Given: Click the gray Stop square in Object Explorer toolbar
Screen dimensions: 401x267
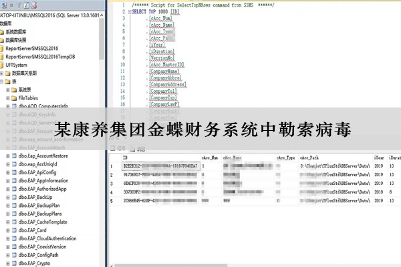Looking at the screenshot, I should pyautogui.click(x=12, y=5).
